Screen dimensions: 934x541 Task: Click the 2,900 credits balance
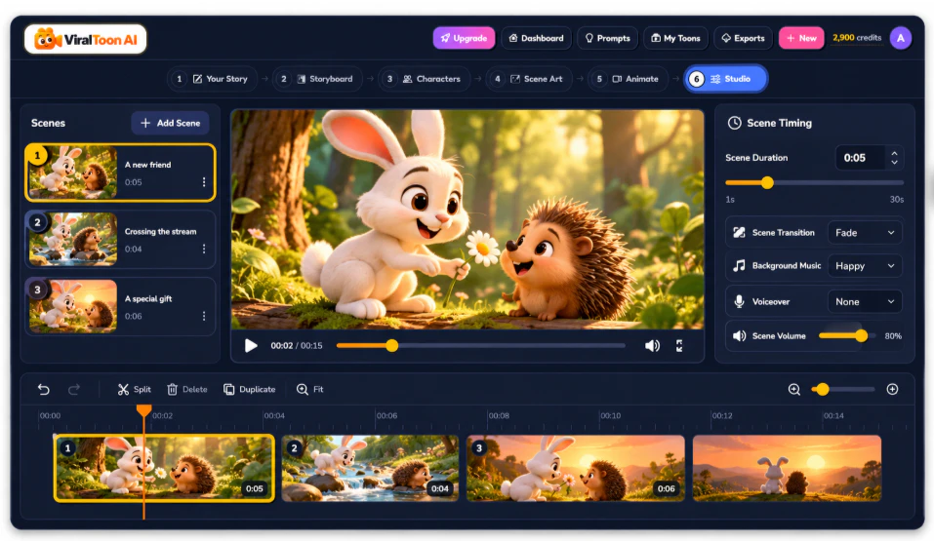click(x=857, y=37)
